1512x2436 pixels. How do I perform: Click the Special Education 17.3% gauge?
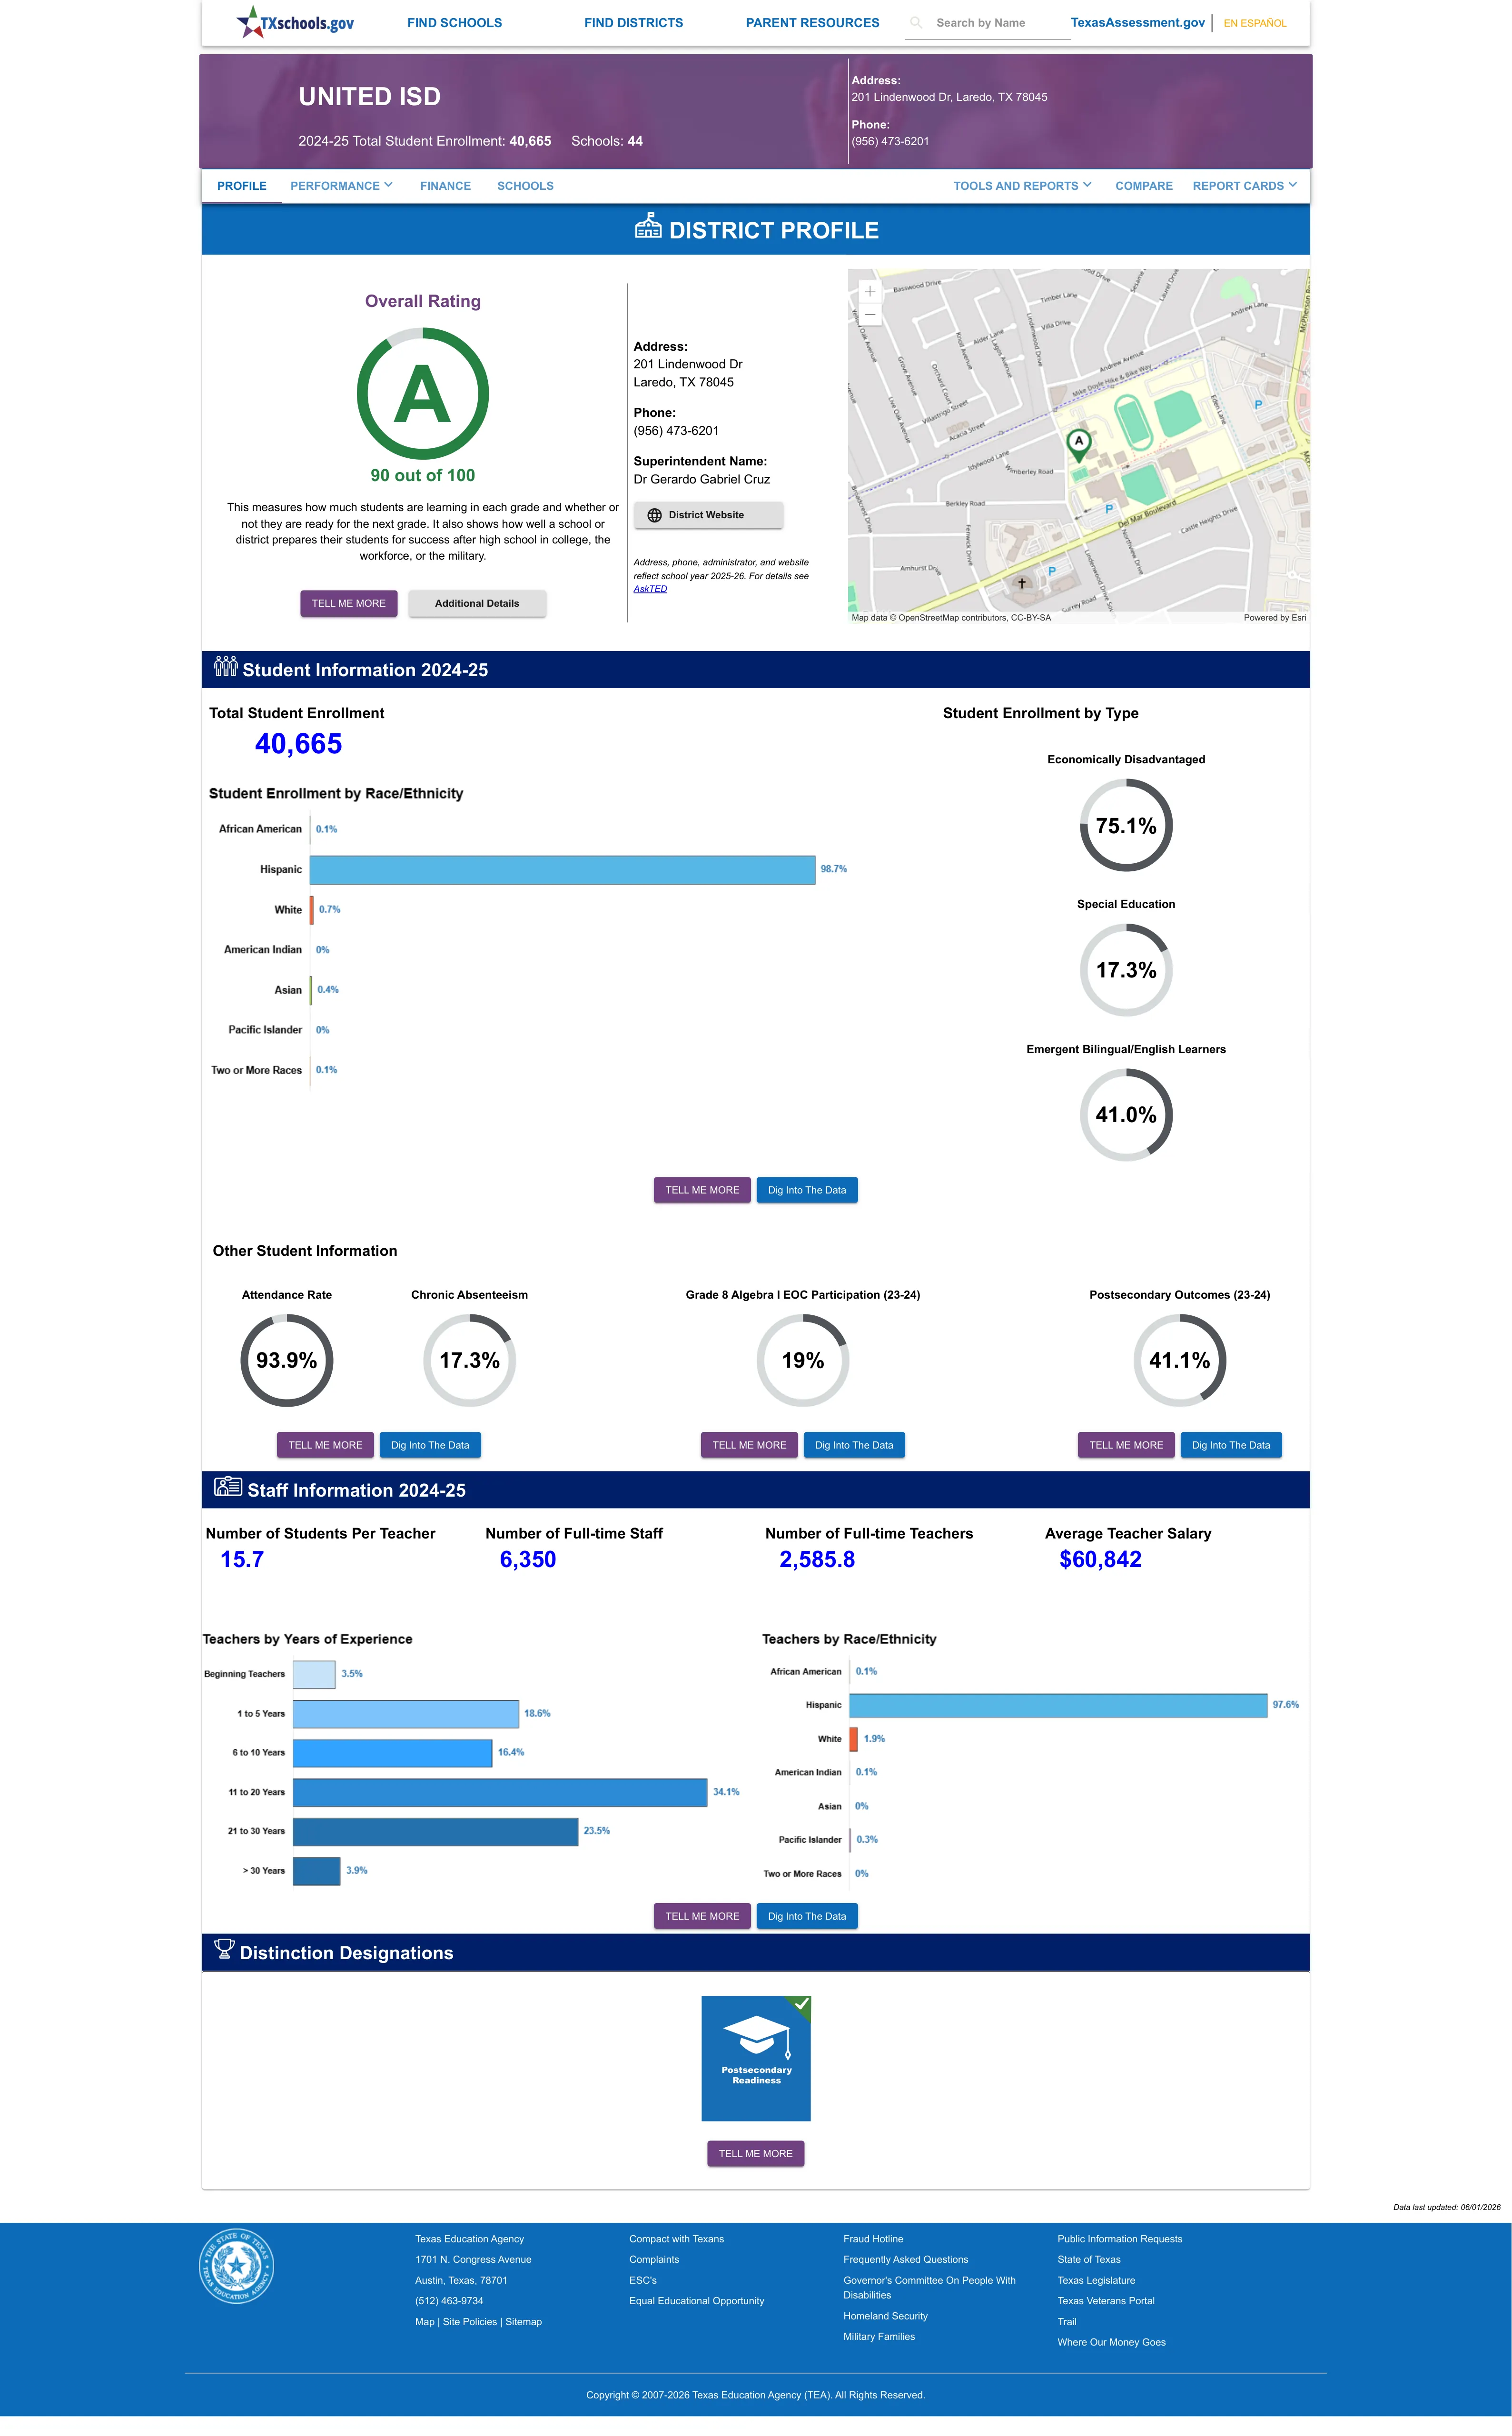point(1126,970)
